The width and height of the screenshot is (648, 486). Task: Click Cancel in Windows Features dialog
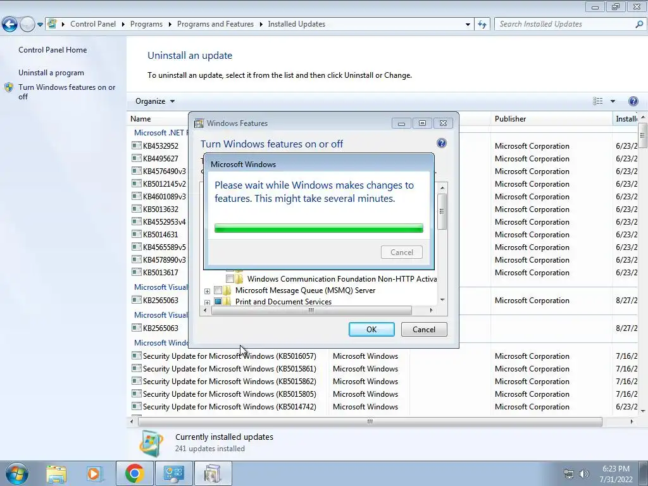point(424,329)
